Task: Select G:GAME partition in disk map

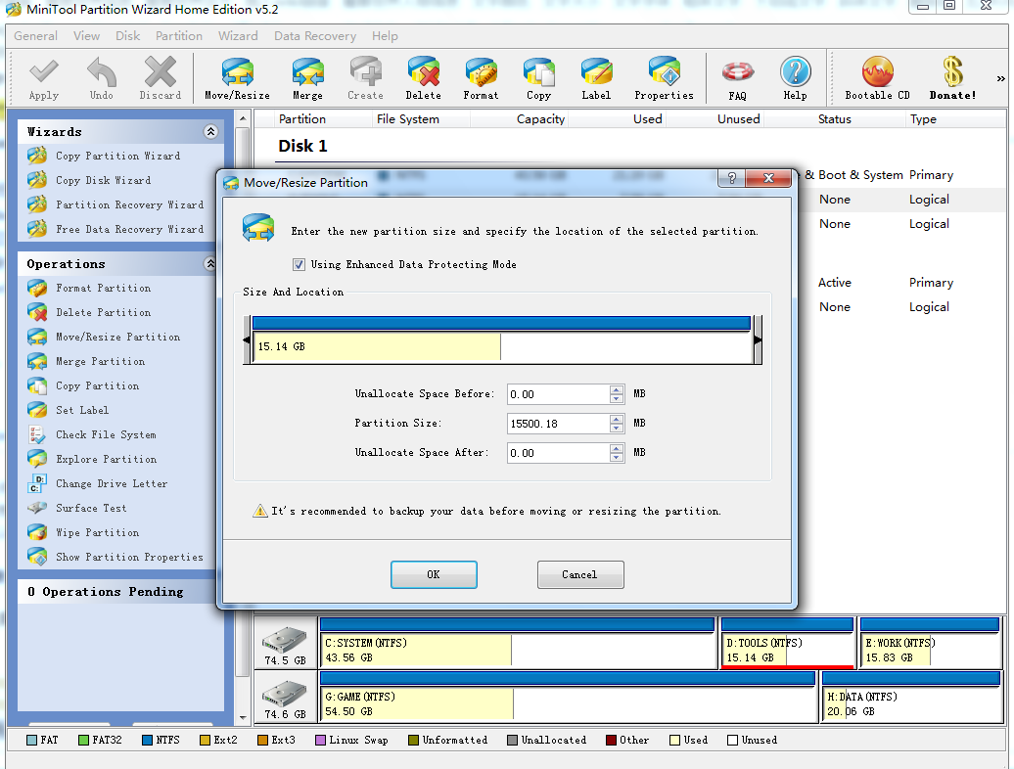Action: coord(568,697)
